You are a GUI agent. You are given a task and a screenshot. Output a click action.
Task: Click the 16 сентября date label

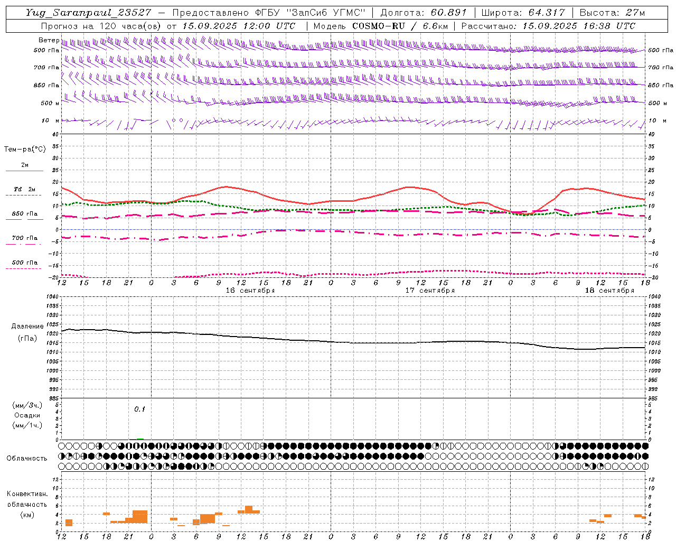tap(250, 291)
